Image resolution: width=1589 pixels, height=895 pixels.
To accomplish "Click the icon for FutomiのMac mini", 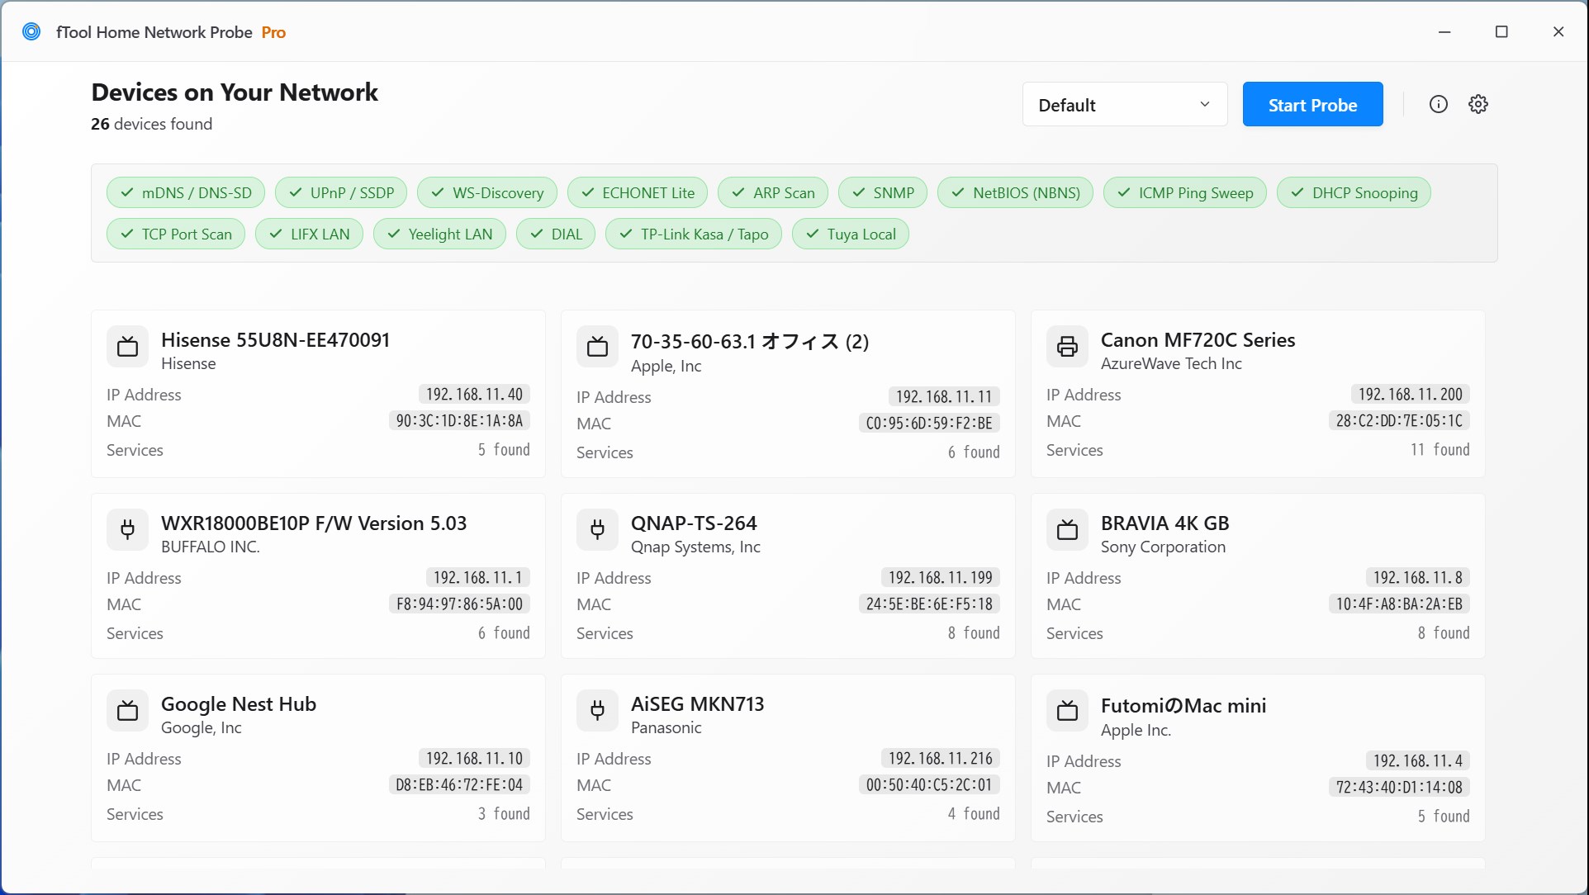I will coord(1067,710).
